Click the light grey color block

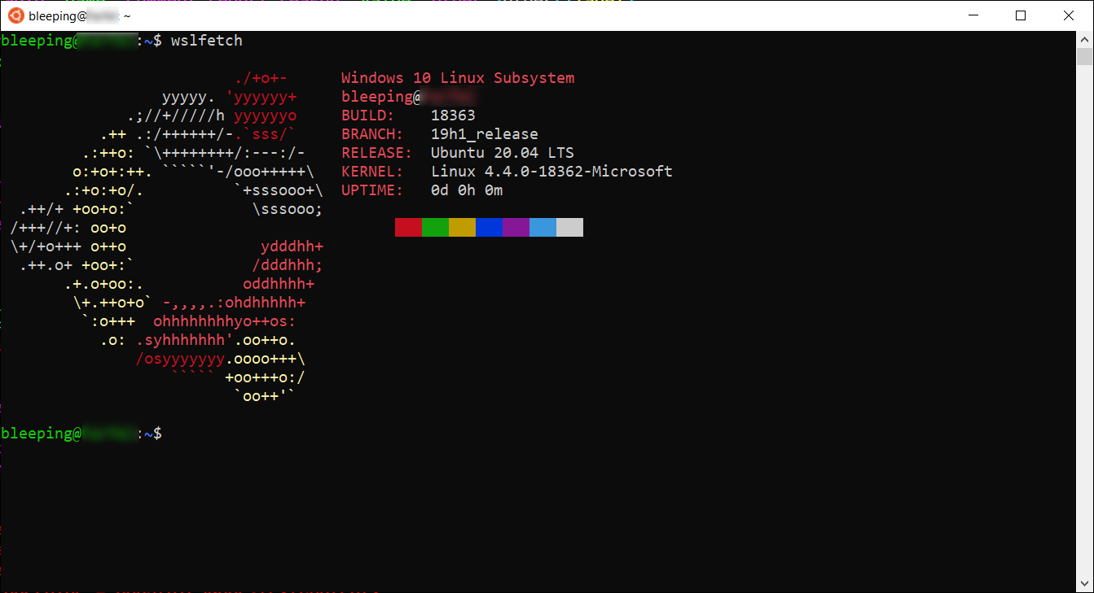click(x=569, y=227)
